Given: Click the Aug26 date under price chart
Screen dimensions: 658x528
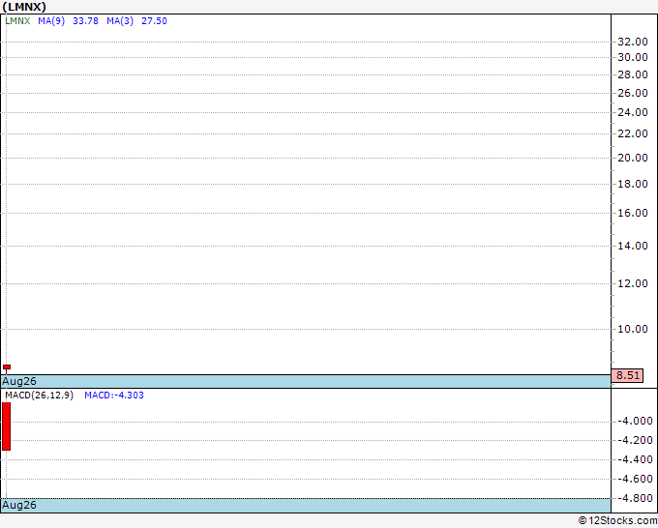Looking at the screenshot, I should coord(19,381).
